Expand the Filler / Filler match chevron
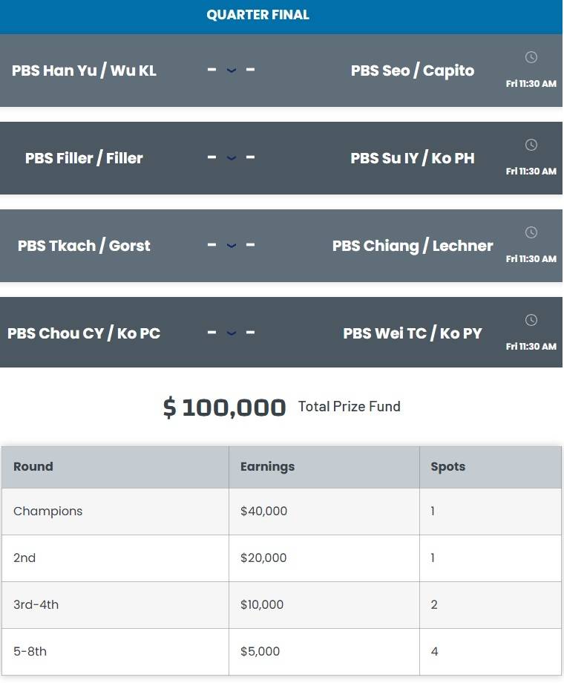The image size is (564, 686). 231,158
